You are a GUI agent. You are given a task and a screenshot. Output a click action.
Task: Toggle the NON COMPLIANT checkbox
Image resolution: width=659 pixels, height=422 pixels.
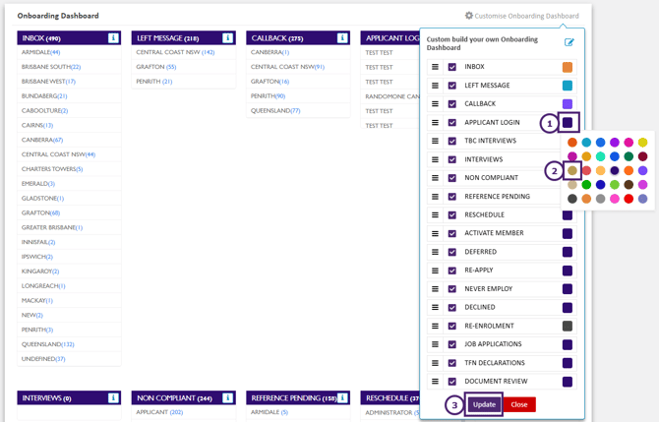tap(452, 178)
